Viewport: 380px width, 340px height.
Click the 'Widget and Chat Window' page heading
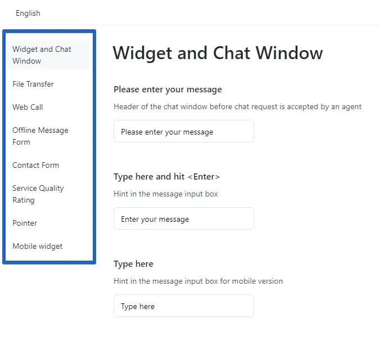click(x=218, y=53)
